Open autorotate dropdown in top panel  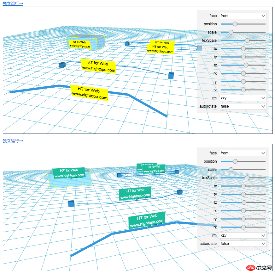pyautogui.click(x=243, y=106)
